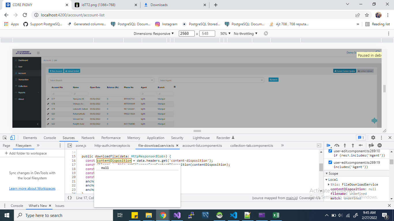Open Learn more about Workspaces link
Image resolution: width=394 pixels, height=221 pixels.
point(32,188)
